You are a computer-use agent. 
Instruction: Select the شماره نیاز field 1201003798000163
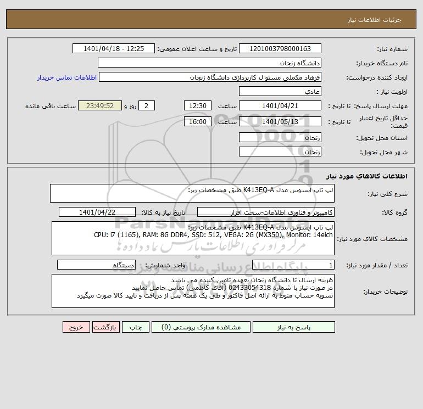(280, 48)
